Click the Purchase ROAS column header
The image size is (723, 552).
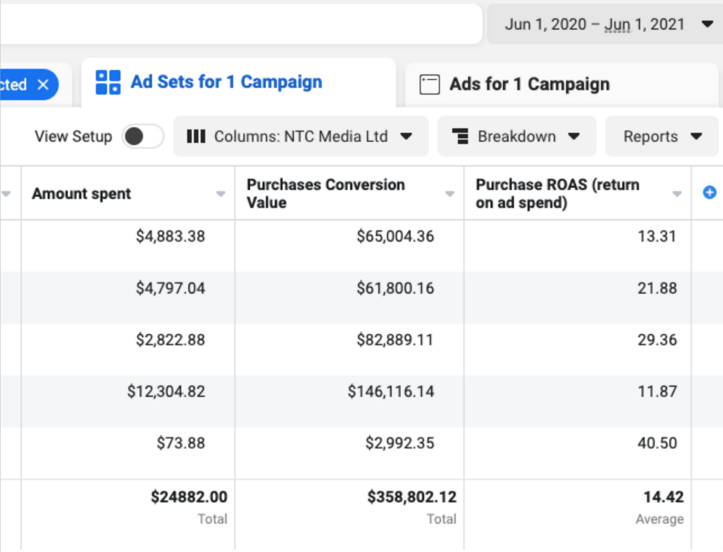tap(557, 194)
